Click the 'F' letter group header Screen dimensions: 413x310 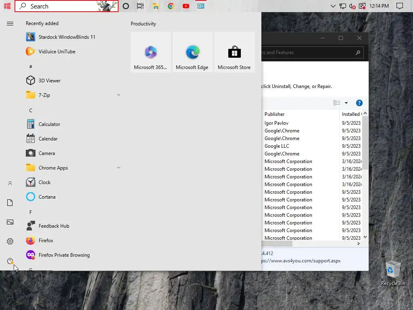tap(31, 212)
